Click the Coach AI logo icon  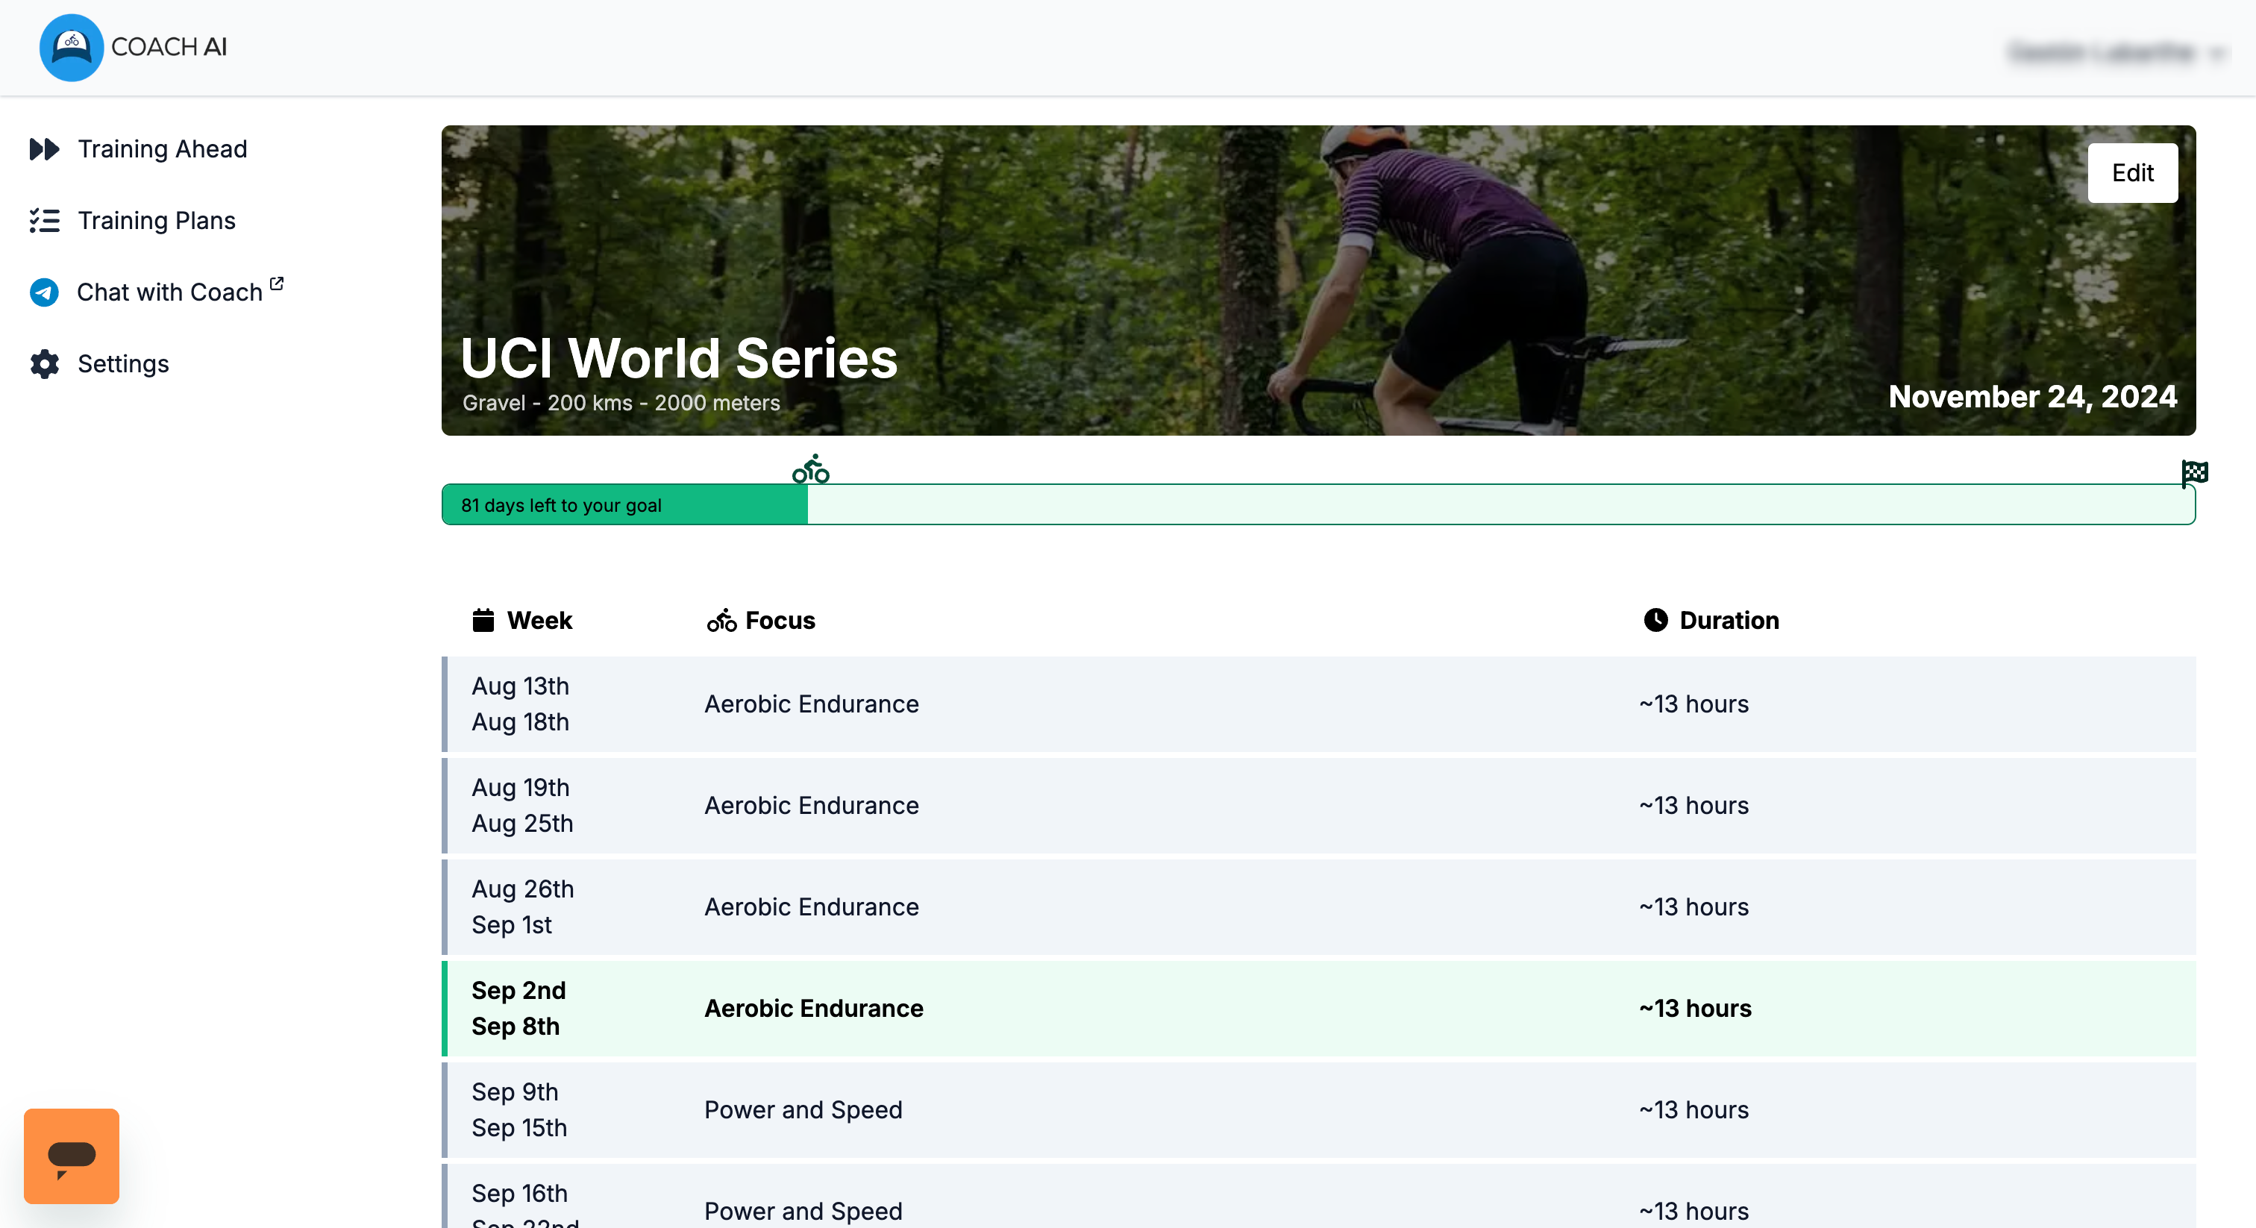(71, 47)
